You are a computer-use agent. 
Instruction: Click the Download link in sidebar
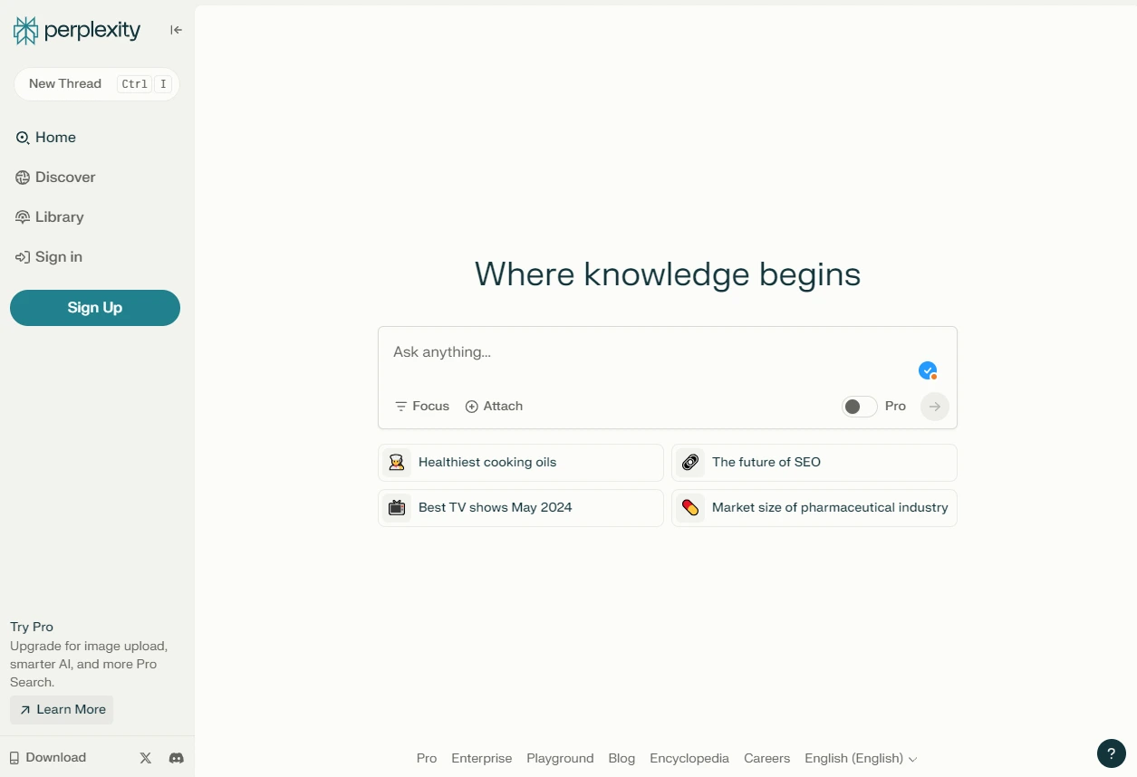click(x=48, y=758)
